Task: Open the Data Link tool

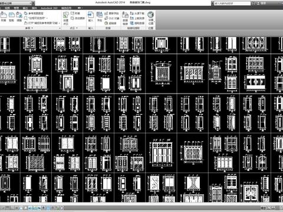Action: pos(125,18)
